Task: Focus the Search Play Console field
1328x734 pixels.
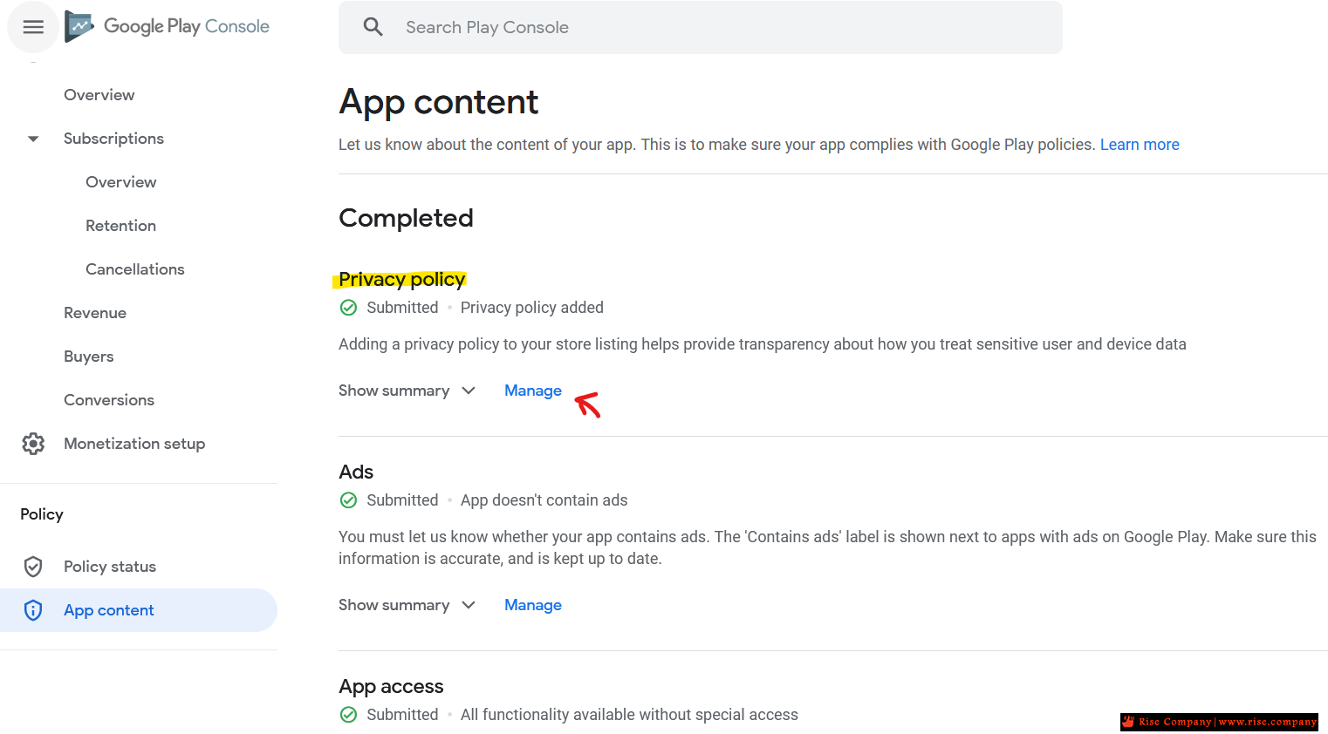Action: coord(701,27)
